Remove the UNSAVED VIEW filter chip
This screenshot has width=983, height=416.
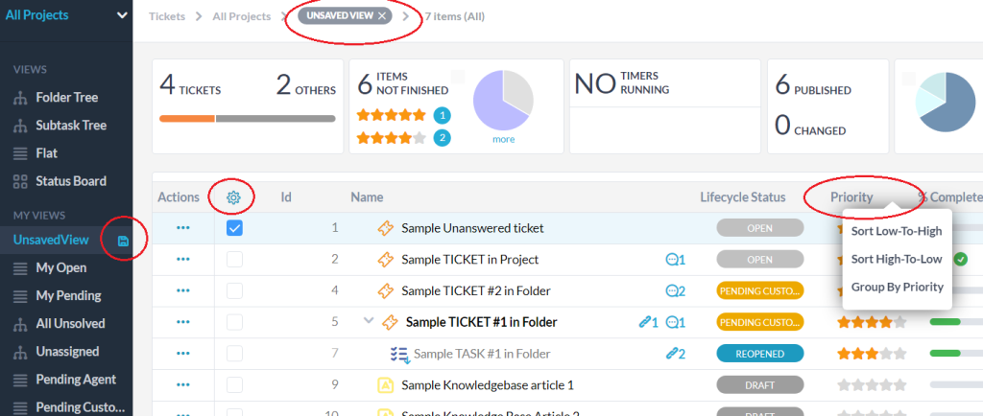[x=382, y=16]
